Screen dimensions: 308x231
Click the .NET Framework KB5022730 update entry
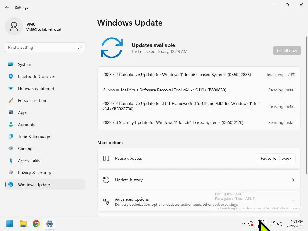click(x=199, y=106)
